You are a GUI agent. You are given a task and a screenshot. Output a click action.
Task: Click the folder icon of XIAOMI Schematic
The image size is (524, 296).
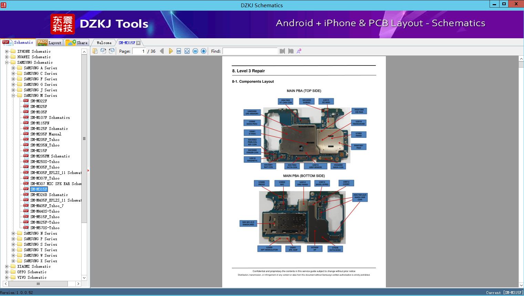point(13,266)
